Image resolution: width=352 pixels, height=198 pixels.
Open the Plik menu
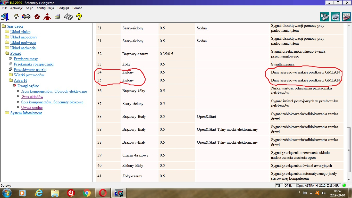click(x=4, y=8)
